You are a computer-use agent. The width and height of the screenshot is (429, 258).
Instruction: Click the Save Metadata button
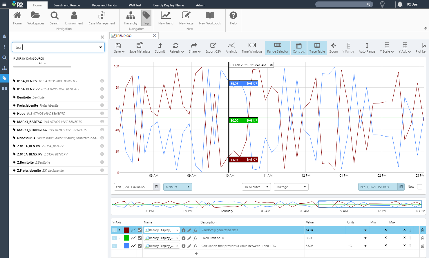pos(140,48)
